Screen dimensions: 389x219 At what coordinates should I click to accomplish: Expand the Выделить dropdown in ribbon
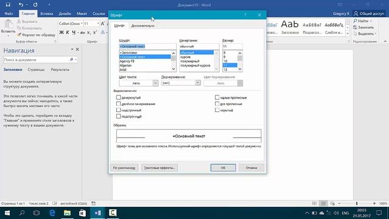(x=376, y=33)
